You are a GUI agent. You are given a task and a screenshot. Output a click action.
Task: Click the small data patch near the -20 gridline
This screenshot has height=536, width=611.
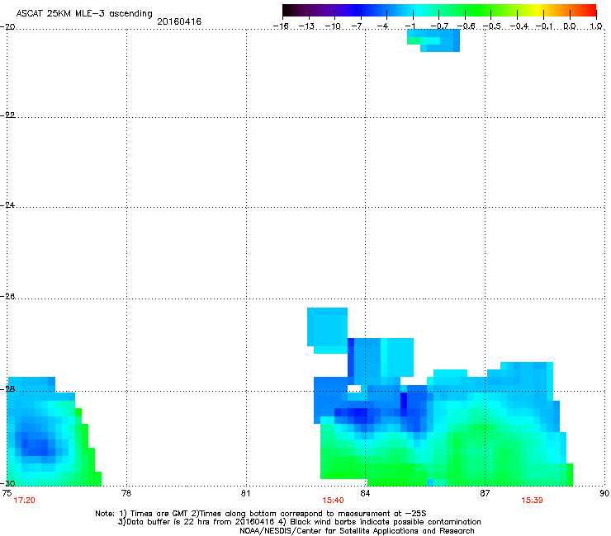(x=433, y=40)
